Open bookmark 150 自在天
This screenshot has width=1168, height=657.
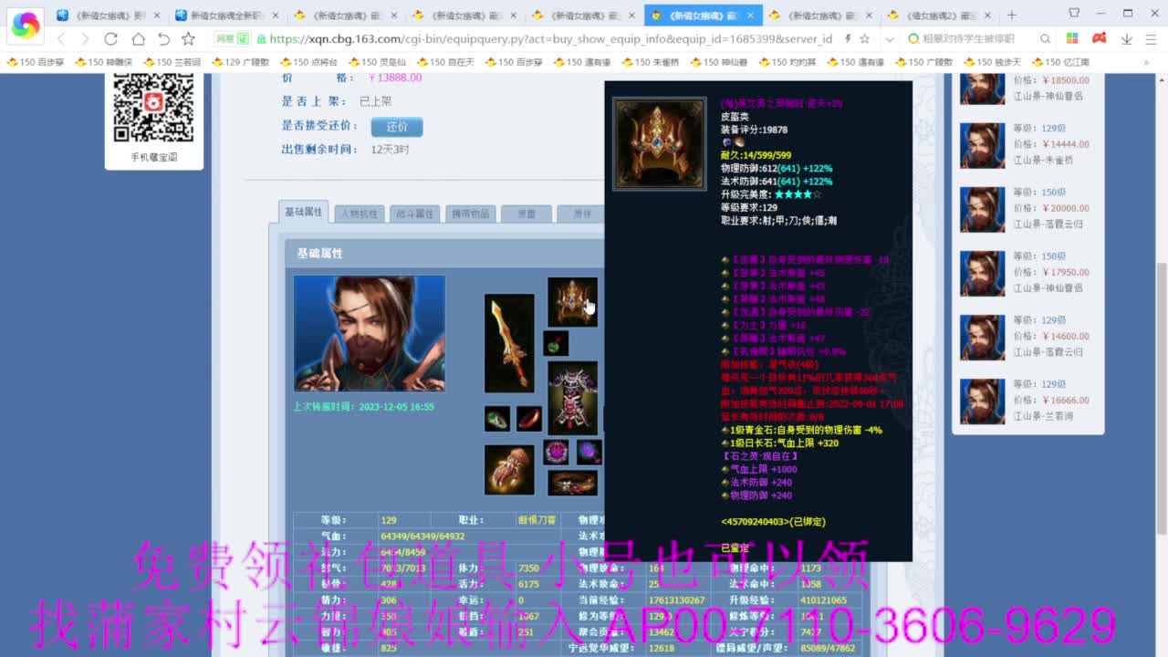445,62
